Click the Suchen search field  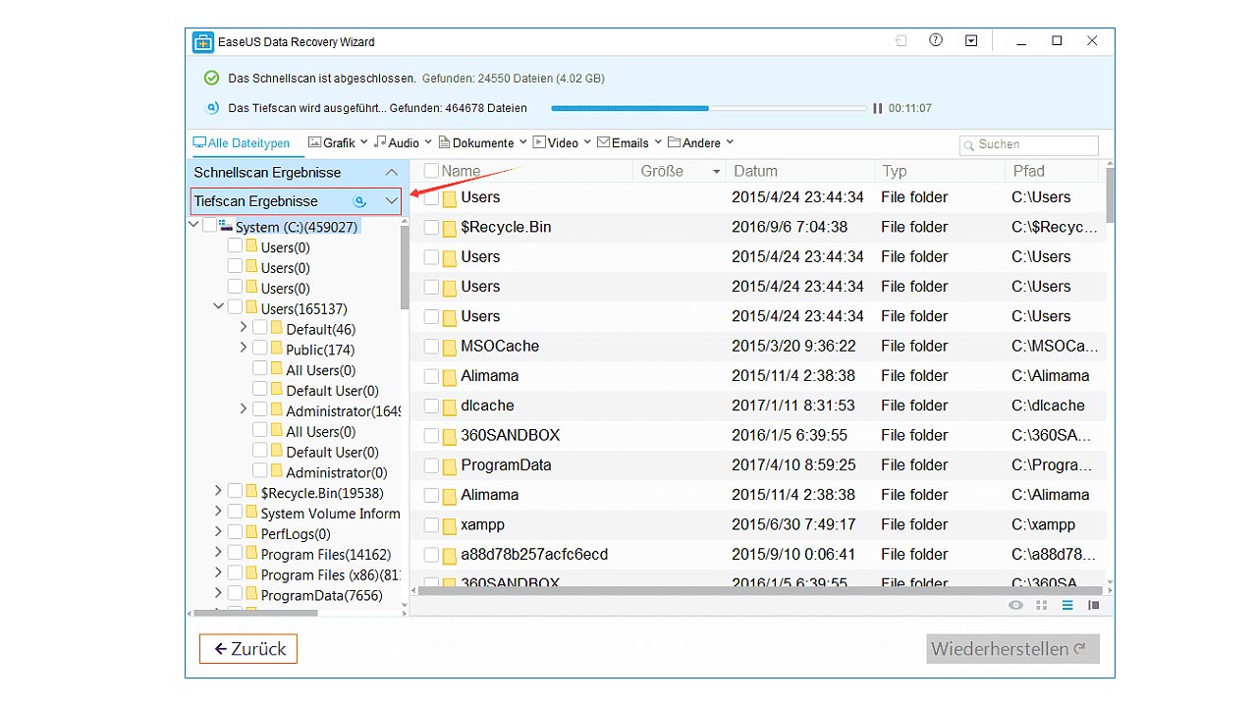[x=1028, y=144]
